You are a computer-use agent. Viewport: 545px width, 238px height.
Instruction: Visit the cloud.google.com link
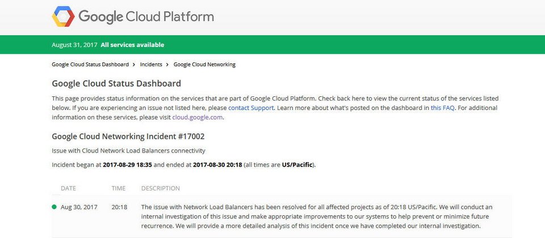tap(197, 117)
